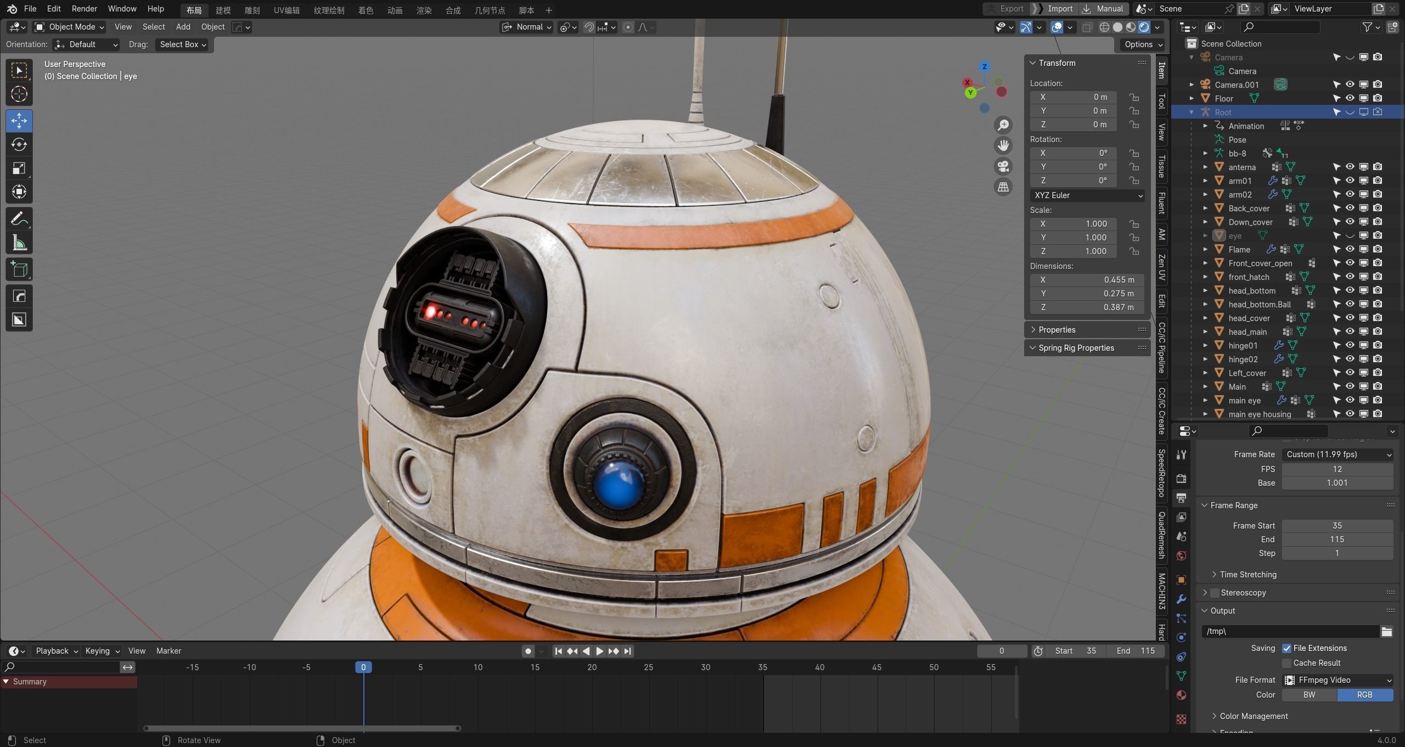The height and width of the screenshot is (747, 1405).
Task: Open the Select Box drag dropdown
Action: point(183,44)
